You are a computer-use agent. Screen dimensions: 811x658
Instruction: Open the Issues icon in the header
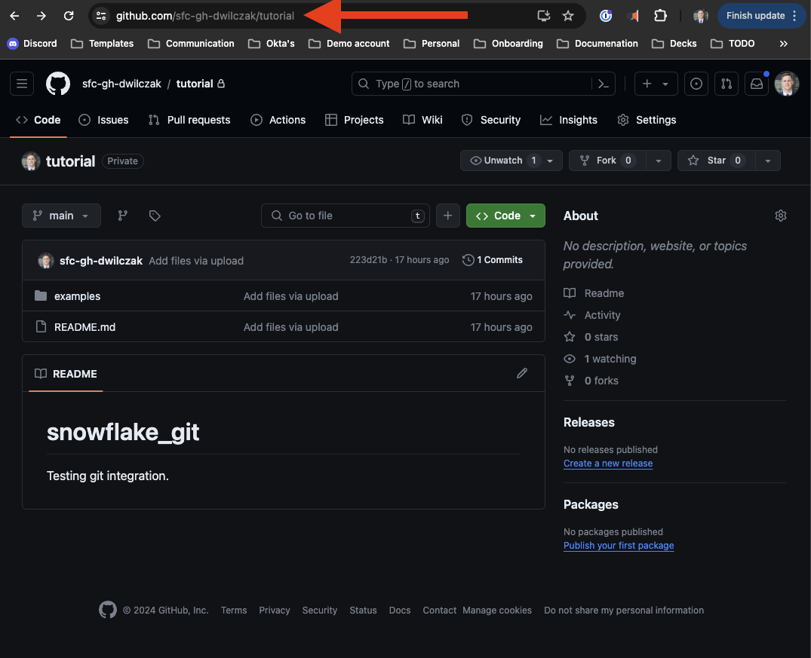(x=696, y=84)
